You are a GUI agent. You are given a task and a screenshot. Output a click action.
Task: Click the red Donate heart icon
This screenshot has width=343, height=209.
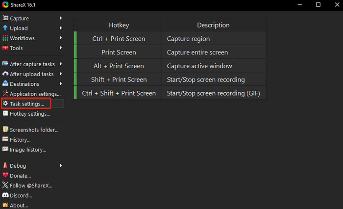pyautogui.click(x=5, y=175)
